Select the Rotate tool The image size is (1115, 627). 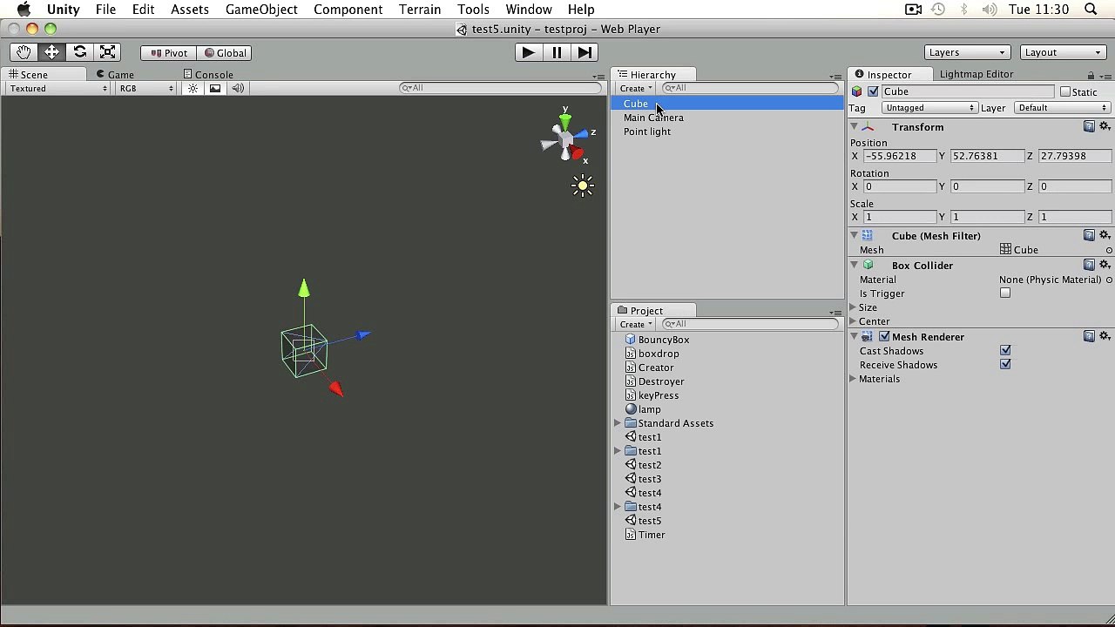79,52
